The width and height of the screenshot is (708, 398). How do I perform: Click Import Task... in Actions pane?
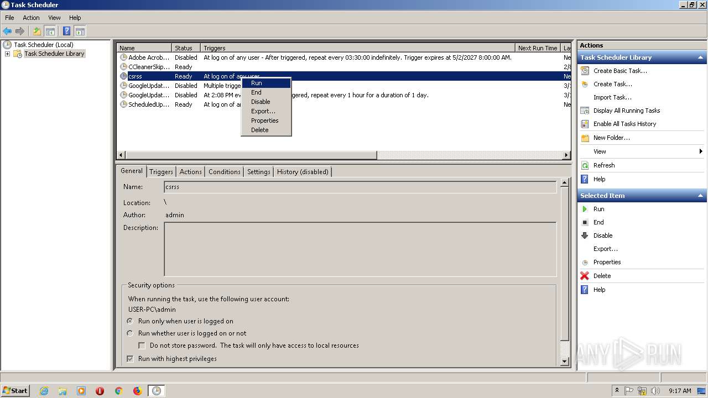[x=612, y=97]
